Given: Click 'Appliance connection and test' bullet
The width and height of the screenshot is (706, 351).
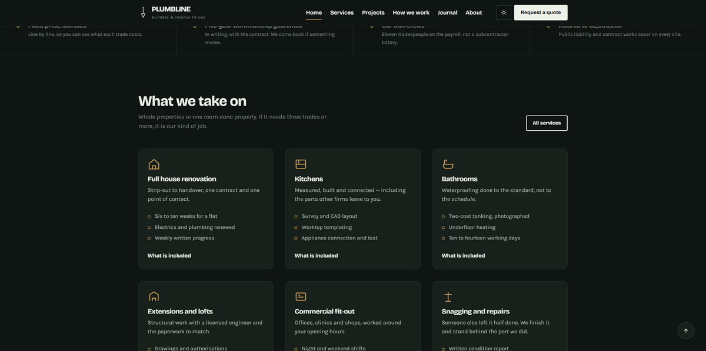Looking at the screenshot, I should click(339, 238).
